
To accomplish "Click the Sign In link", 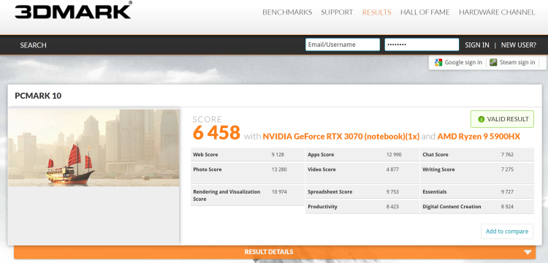I will 476,45.
